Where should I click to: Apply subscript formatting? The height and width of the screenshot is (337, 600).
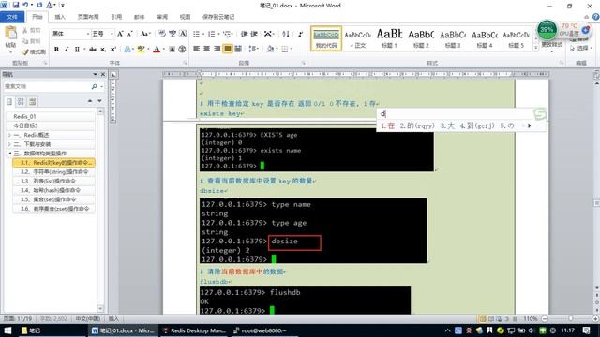coord(103,49)
